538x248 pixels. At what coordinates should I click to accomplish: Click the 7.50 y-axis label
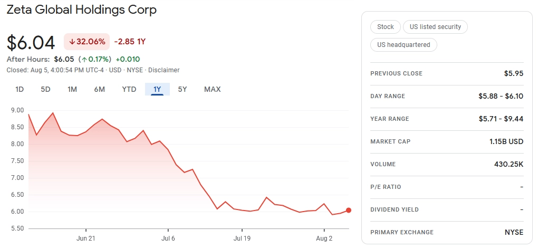tap(17, 161)
